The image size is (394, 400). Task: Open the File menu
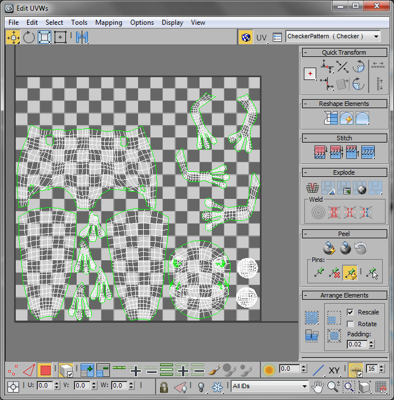[x=14, y=23]
